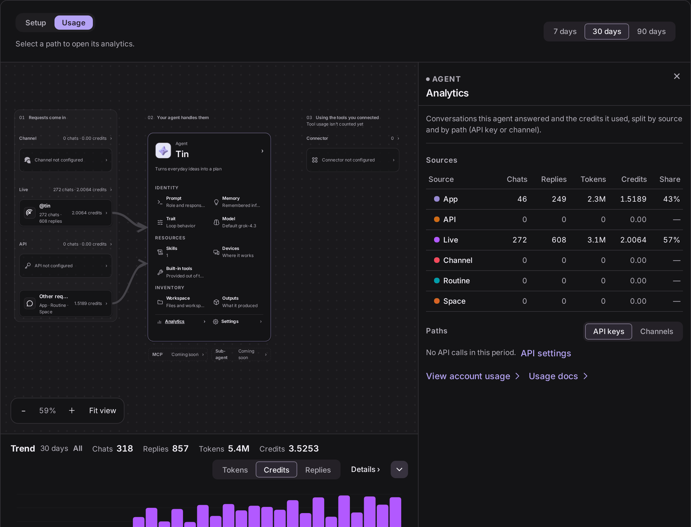Open the View account usage link
Viewport: 691px width, 527px height.
(472, 376)
